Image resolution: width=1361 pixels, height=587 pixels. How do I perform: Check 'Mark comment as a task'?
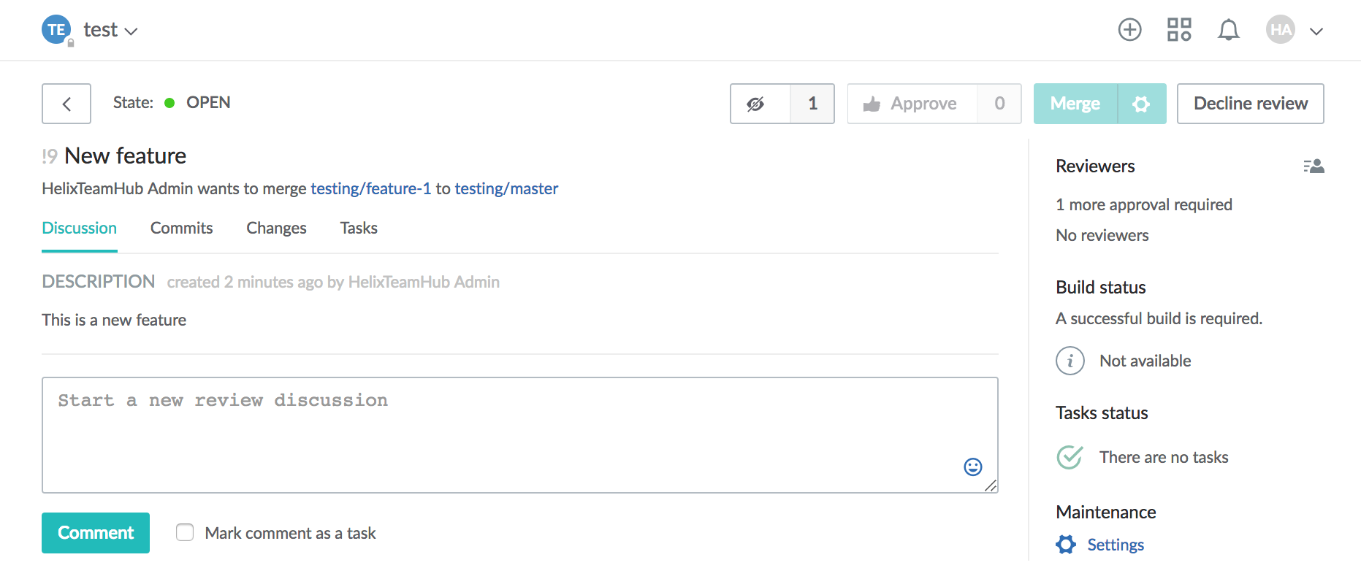point(185,532)
